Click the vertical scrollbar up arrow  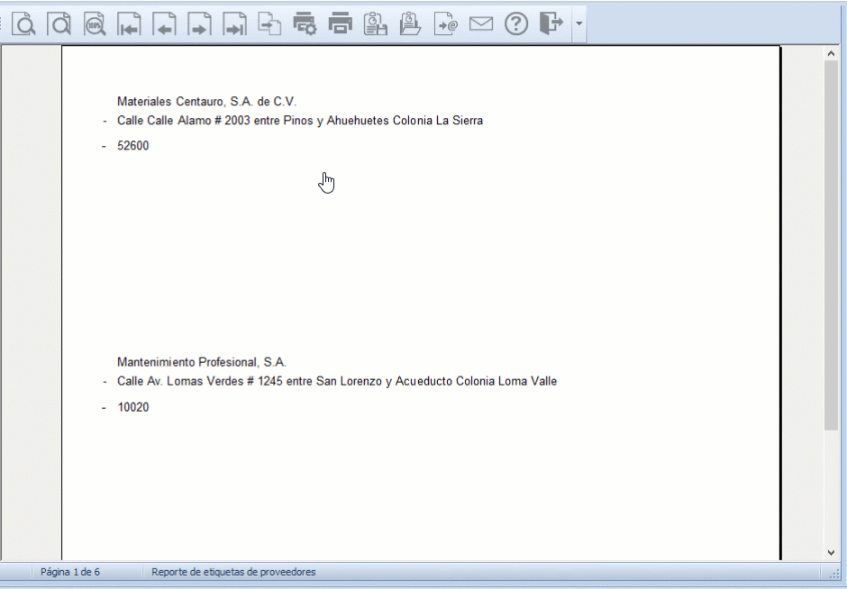pyautogui.click(x=831, y=54)
